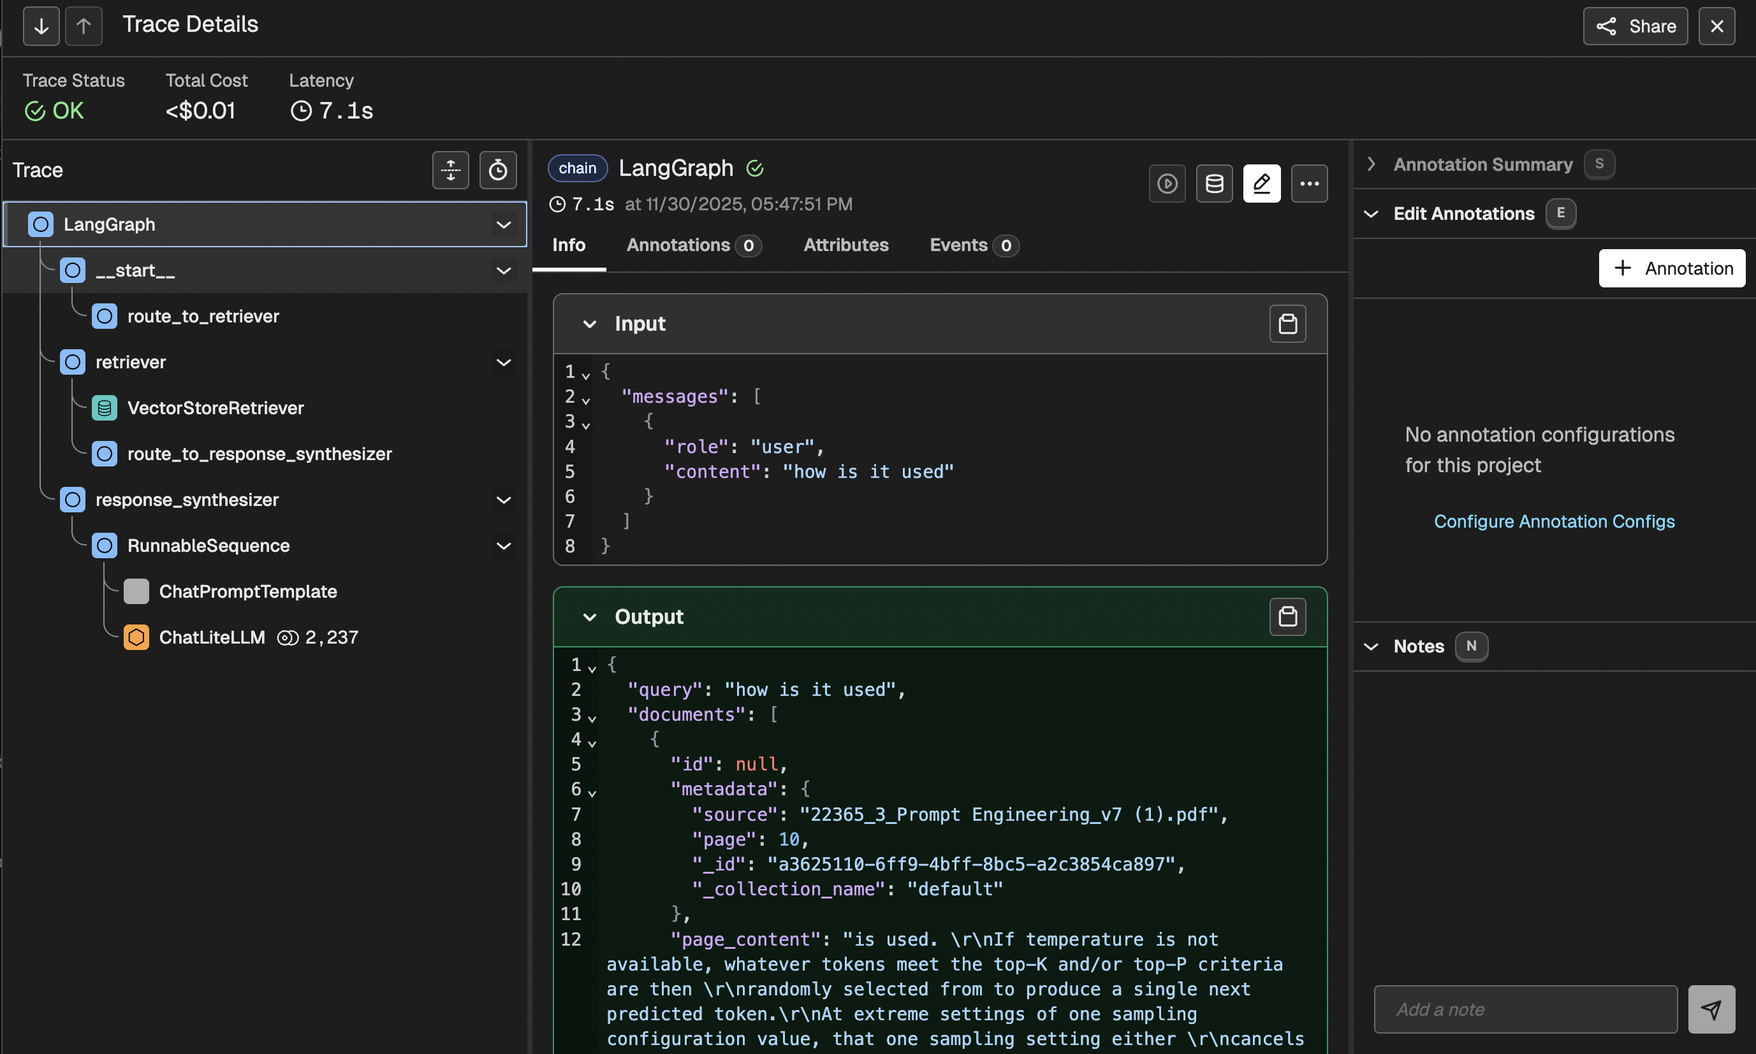The image size is (1756, 1054).
Task: Click the collapse/expand all spans icon
Action: (x=451, y=170)
